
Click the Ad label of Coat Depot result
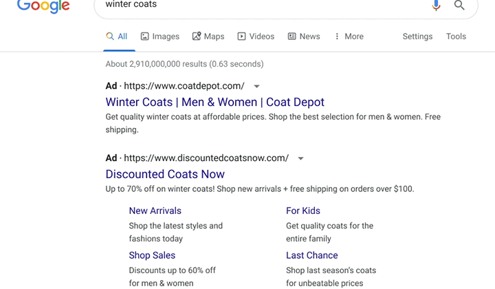pos(111,86)
